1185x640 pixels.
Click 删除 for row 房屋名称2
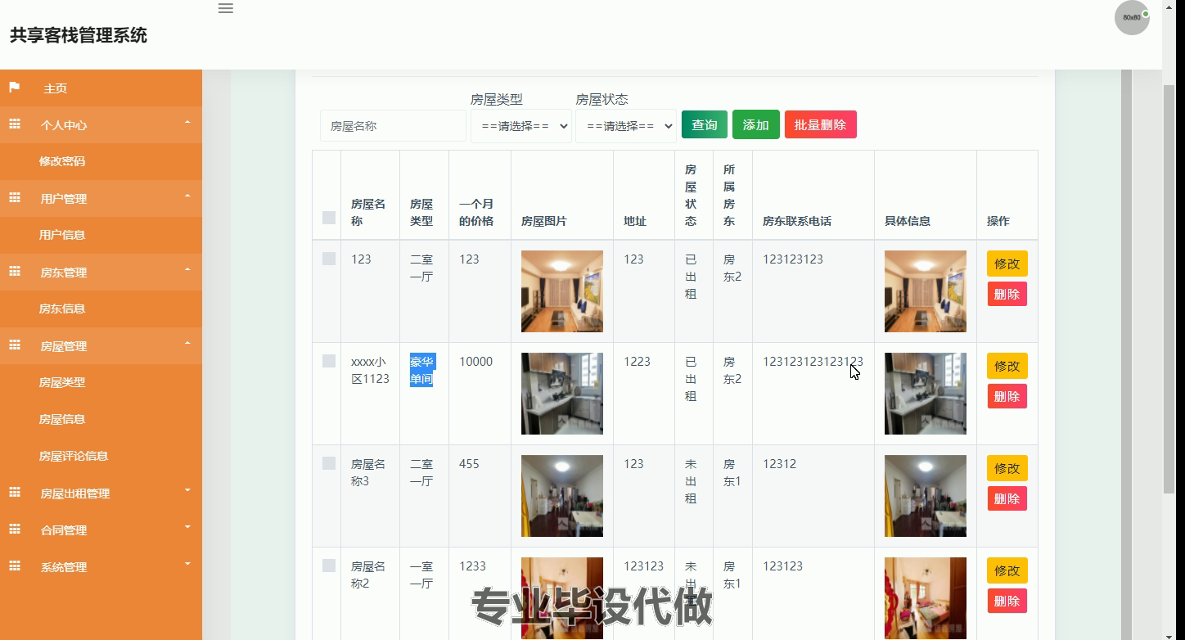point(1007,601)
